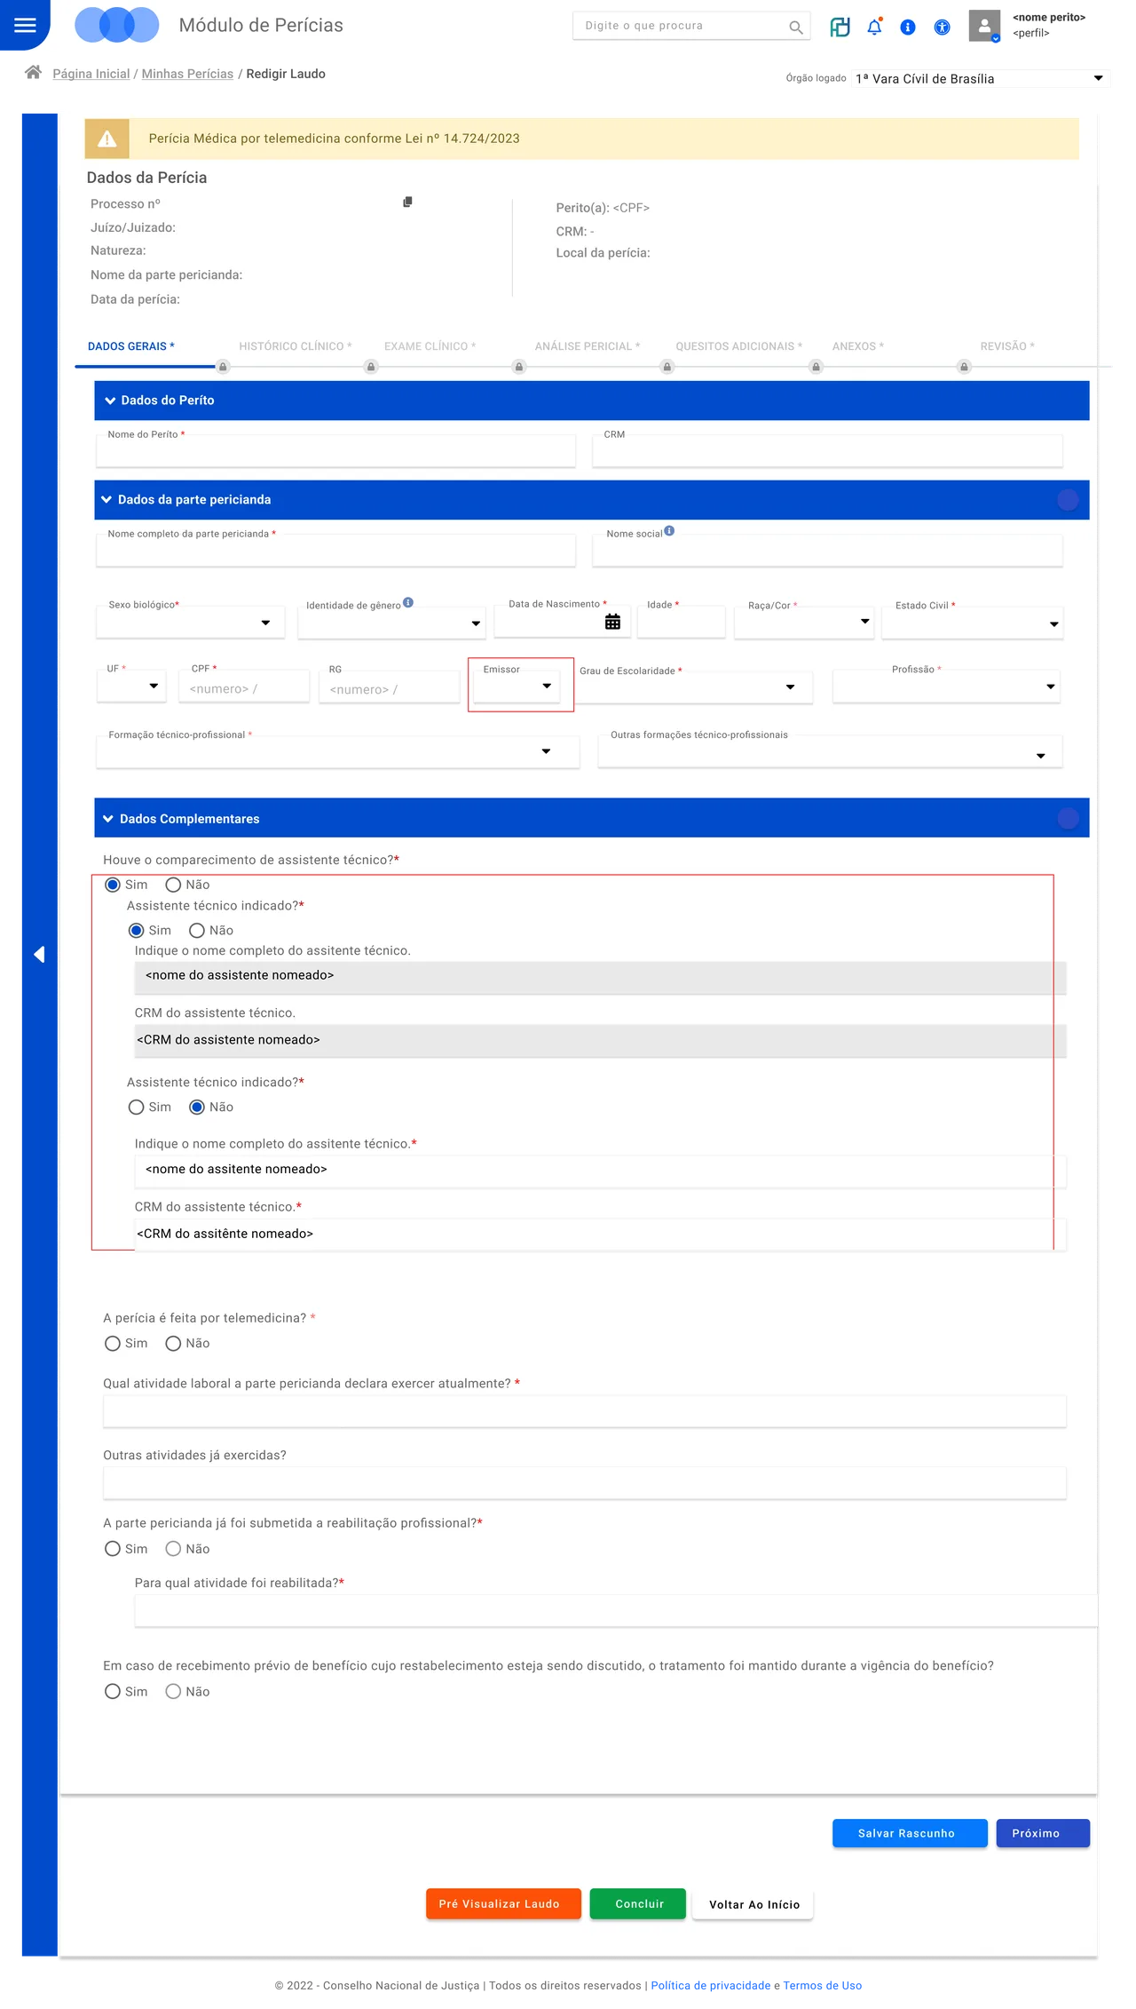Click the blue info icon in the header
1136x2009 pixels.
tap(907, 28)
